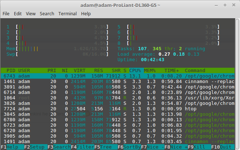Open the Edit menu
This screenshot has height=150, width=240.
tap(18, 13)
